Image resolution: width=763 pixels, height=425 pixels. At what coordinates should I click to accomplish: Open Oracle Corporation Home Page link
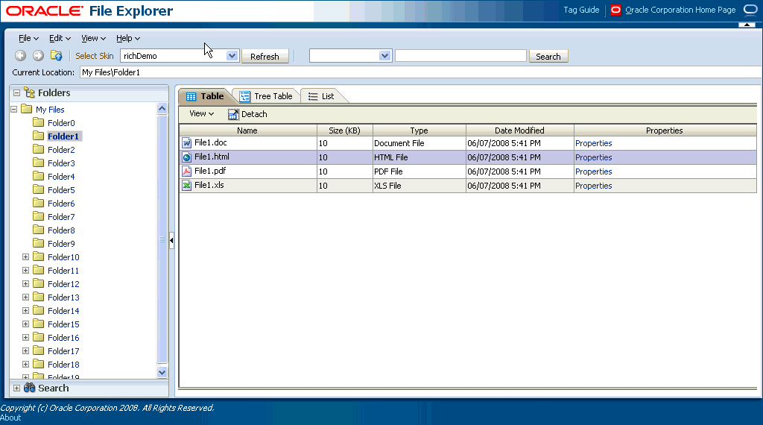point(680,10)
